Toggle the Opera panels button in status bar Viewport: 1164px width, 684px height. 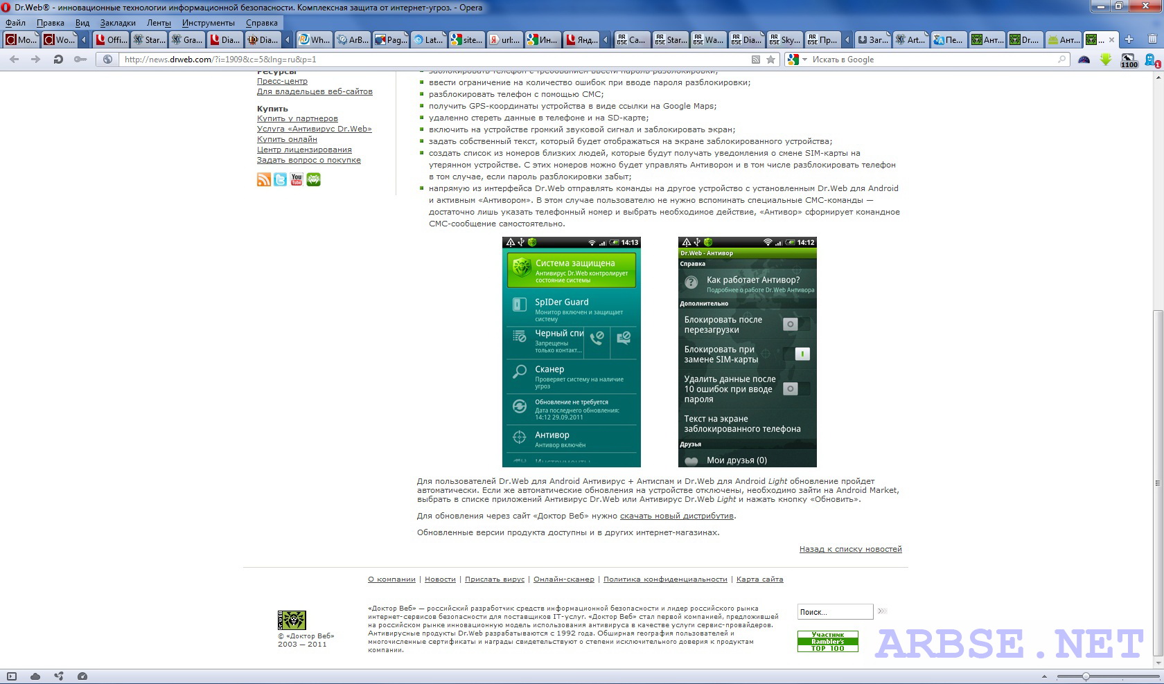pos(12,676)
